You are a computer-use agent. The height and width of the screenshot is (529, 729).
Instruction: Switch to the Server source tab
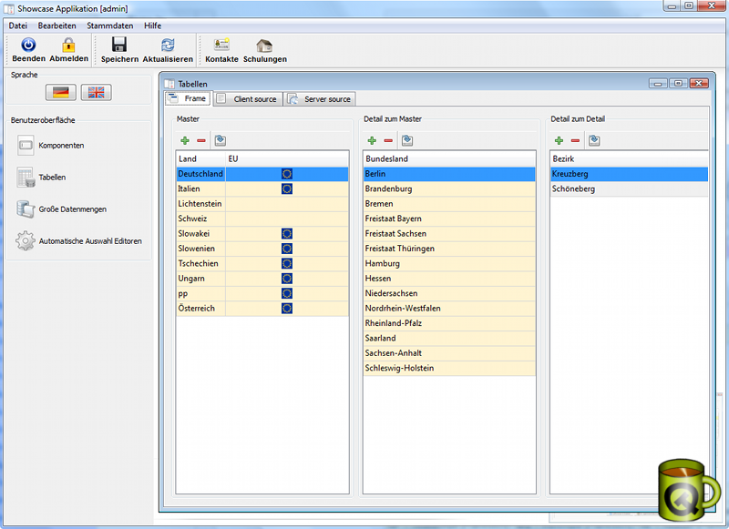320,99
